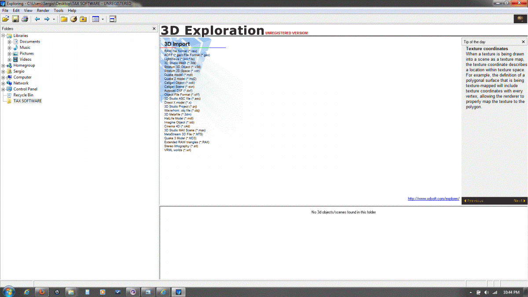Expand the Videos tree node
Screen dimensions: 528x297
click(x=9, y=59)
